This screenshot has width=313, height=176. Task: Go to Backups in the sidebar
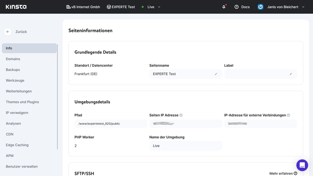tap(13, 70)
